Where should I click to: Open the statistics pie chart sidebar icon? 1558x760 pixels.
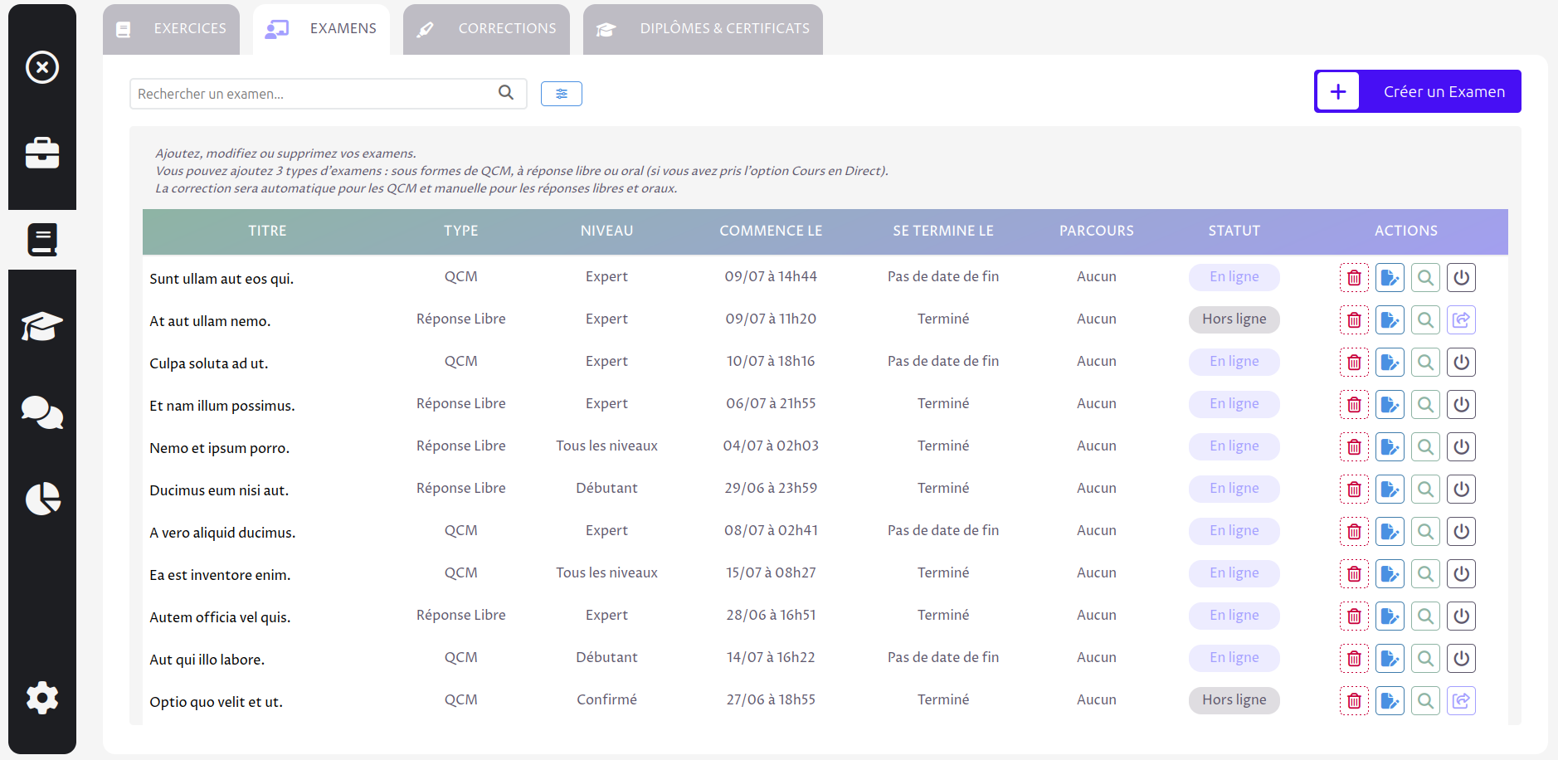tap(41, 499)
